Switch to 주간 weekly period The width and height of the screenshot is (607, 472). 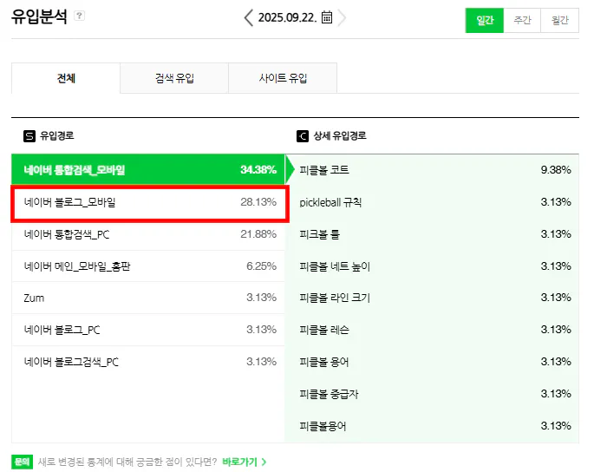tap(522, 20)
